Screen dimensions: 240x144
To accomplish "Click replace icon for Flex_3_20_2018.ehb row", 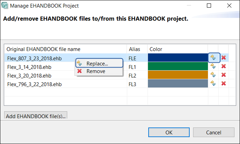I will click(213, 75).
